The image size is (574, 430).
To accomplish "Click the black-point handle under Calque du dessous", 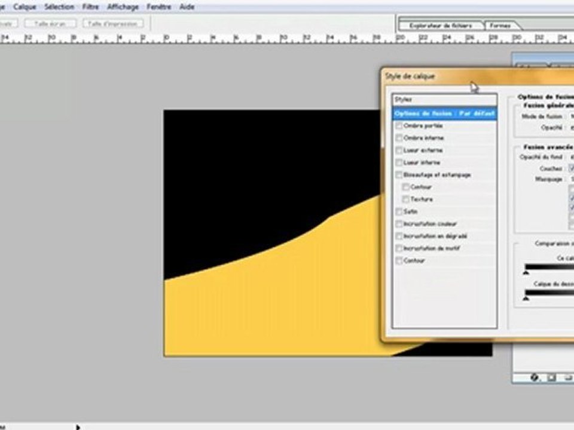I will click(x=526, y=299).
